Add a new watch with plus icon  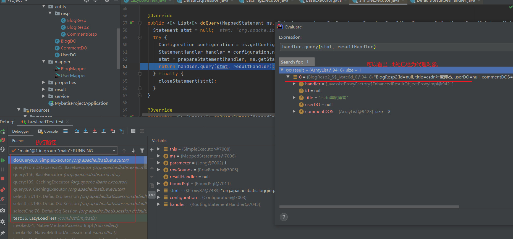pos(152,150)
